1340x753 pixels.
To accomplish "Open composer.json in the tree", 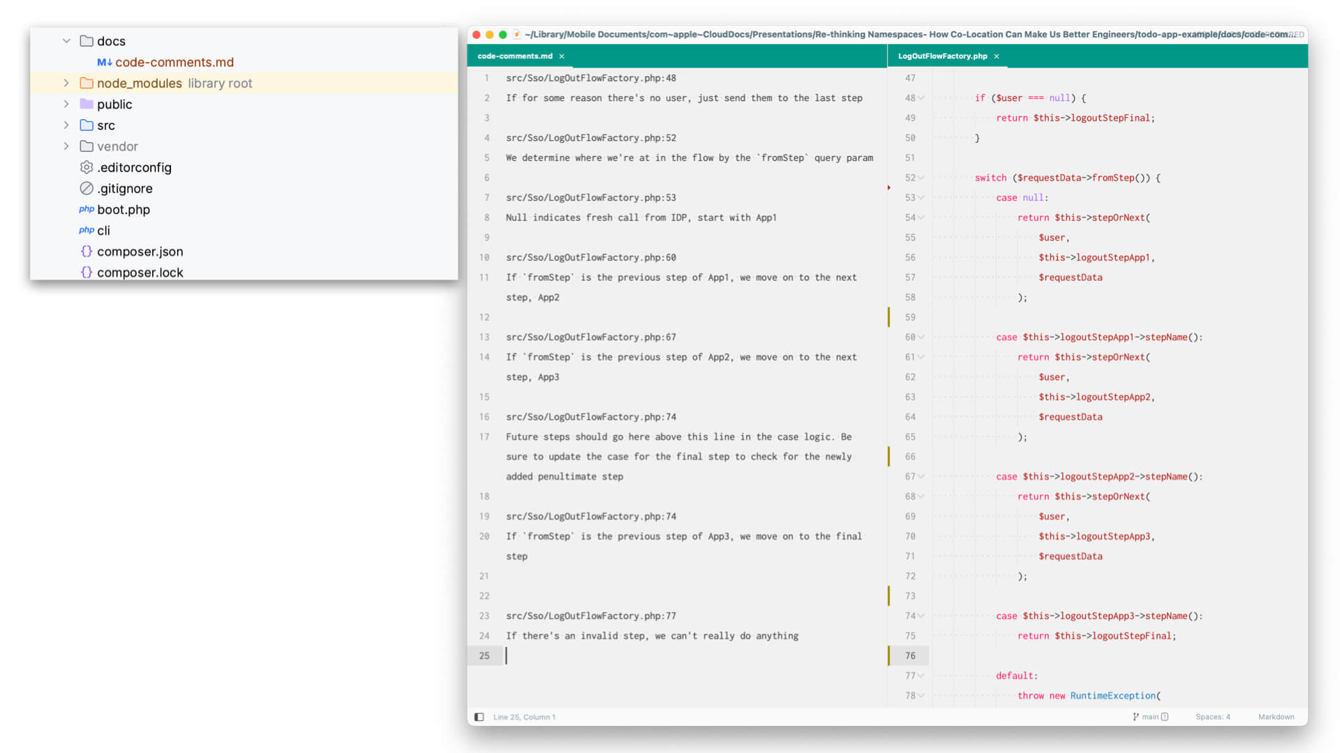I will pos(140,251).
